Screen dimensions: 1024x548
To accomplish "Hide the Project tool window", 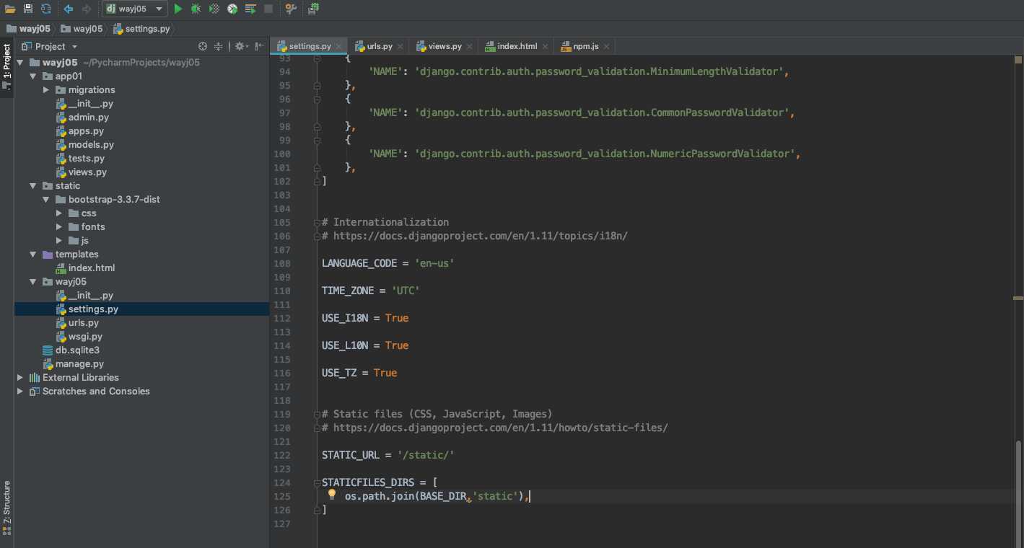I will click(258, 46).
